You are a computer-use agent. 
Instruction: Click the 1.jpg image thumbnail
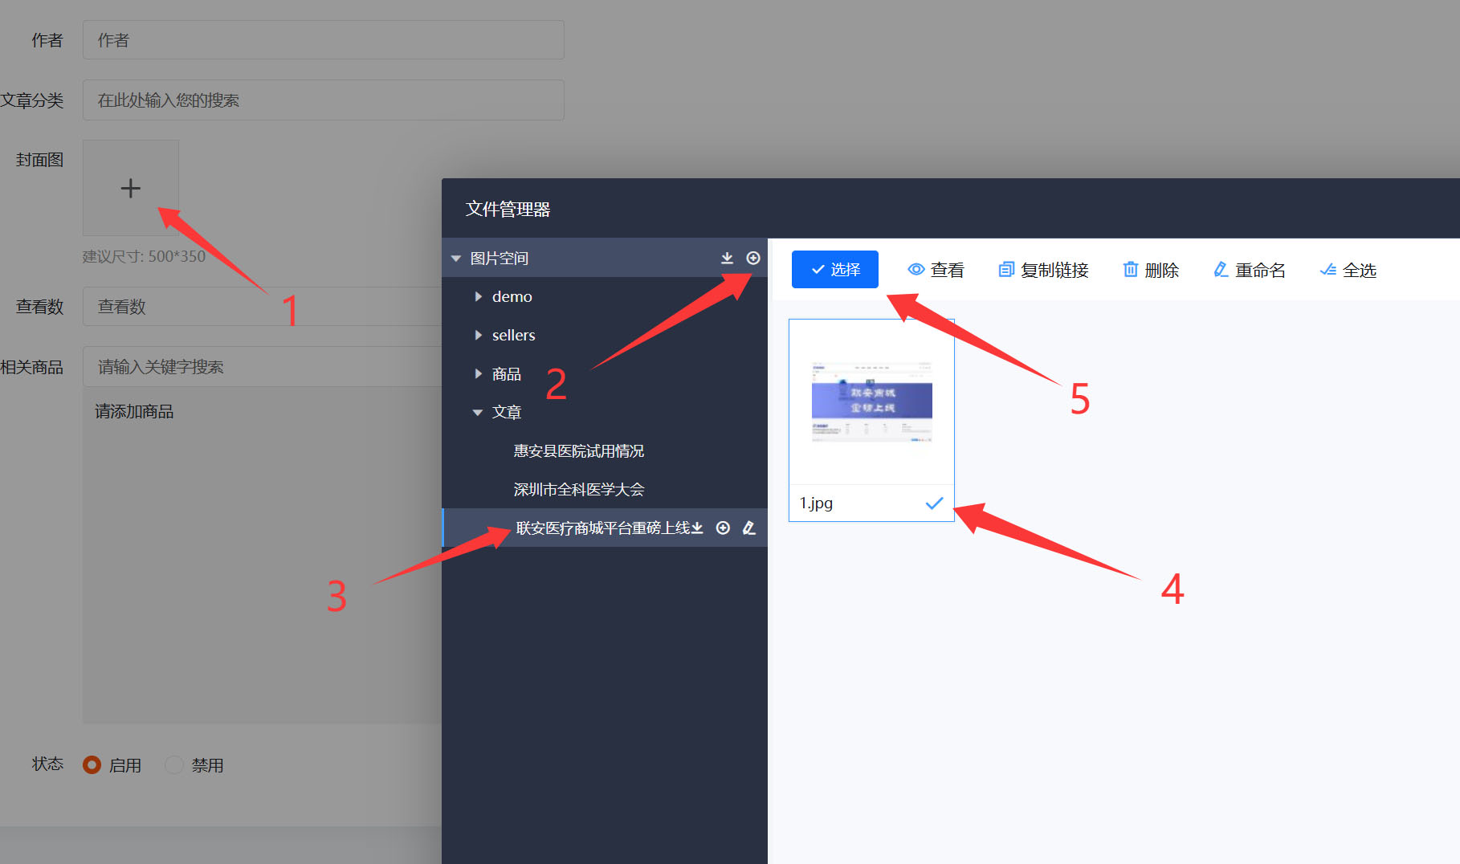[871, 401]
